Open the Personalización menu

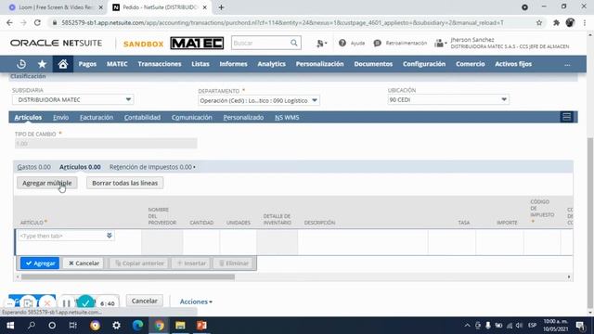tap(319, 64)
